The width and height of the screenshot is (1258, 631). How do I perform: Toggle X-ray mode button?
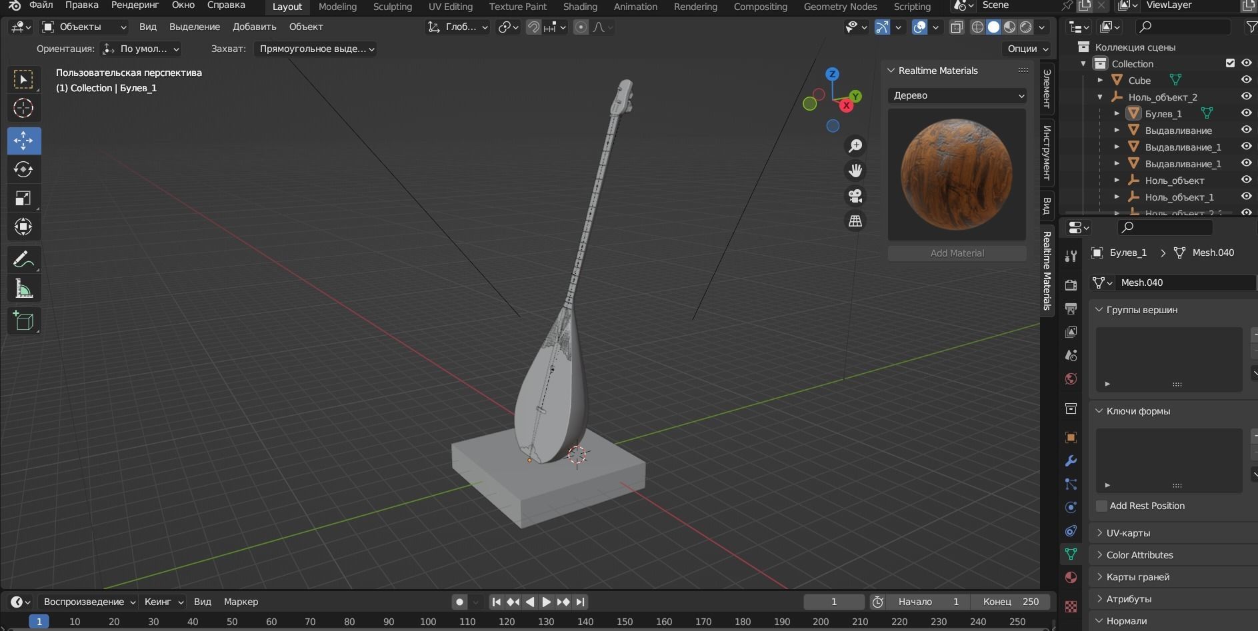[x=957, y=27]
